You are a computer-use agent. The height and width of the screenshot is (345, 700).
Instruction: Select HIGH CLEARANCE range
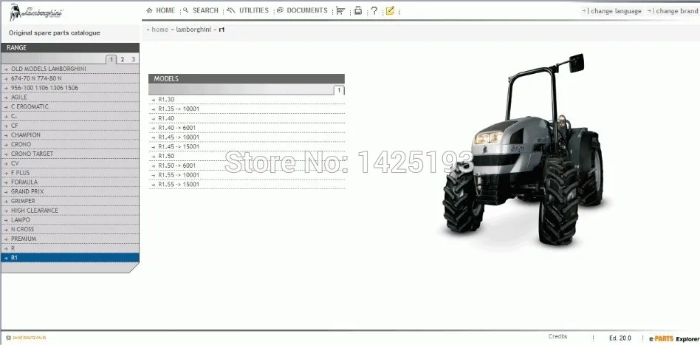point(70,211)
